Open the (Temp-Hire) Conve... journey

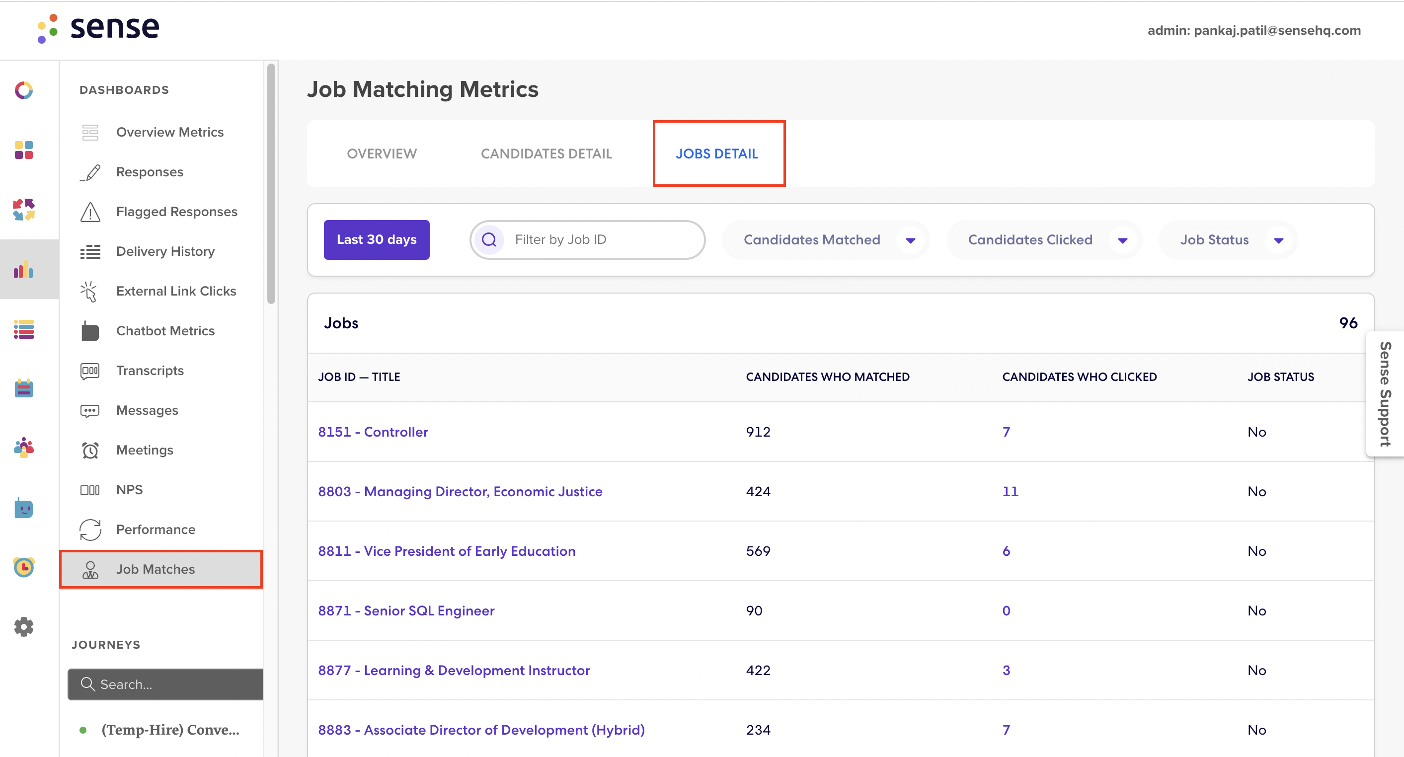click(170, 730)
